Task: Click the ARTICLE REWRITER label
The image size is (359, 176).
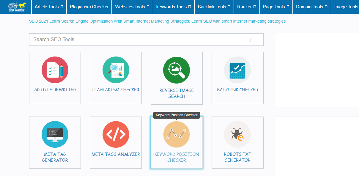Action: [x=55, y=90]
